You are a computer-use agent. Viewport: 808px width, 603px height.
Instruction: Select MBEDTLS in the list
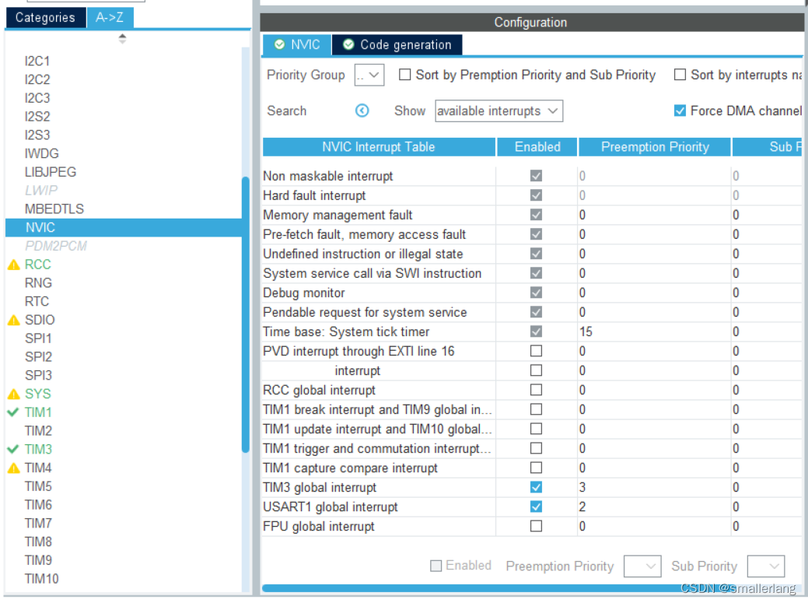pyautogui.click(x=54, y=209)
